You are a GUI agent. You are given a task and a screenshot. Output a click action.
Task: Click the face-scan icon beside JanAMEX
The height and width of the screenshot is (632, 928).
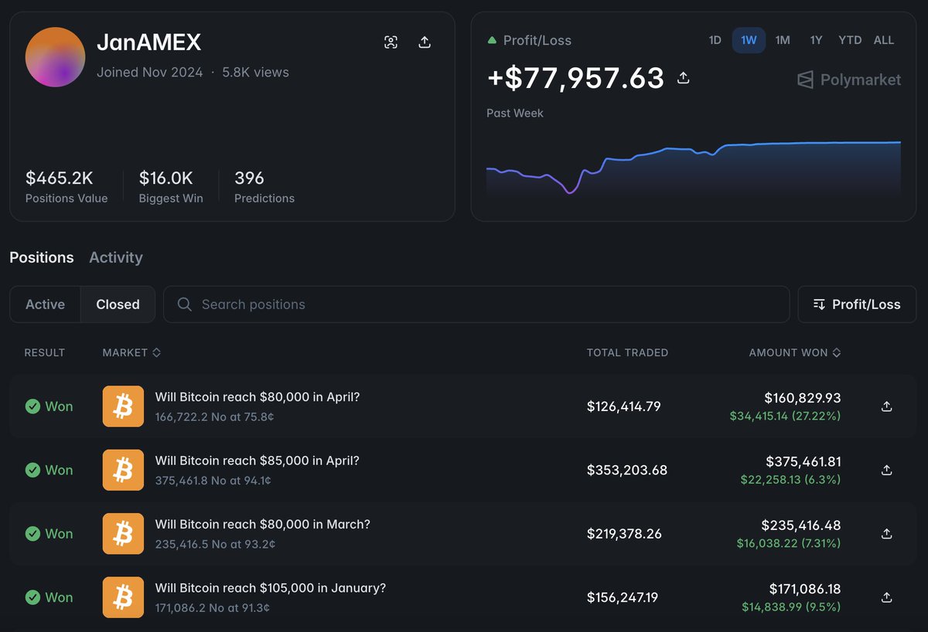pyautogui.click(x=391, y=42)
